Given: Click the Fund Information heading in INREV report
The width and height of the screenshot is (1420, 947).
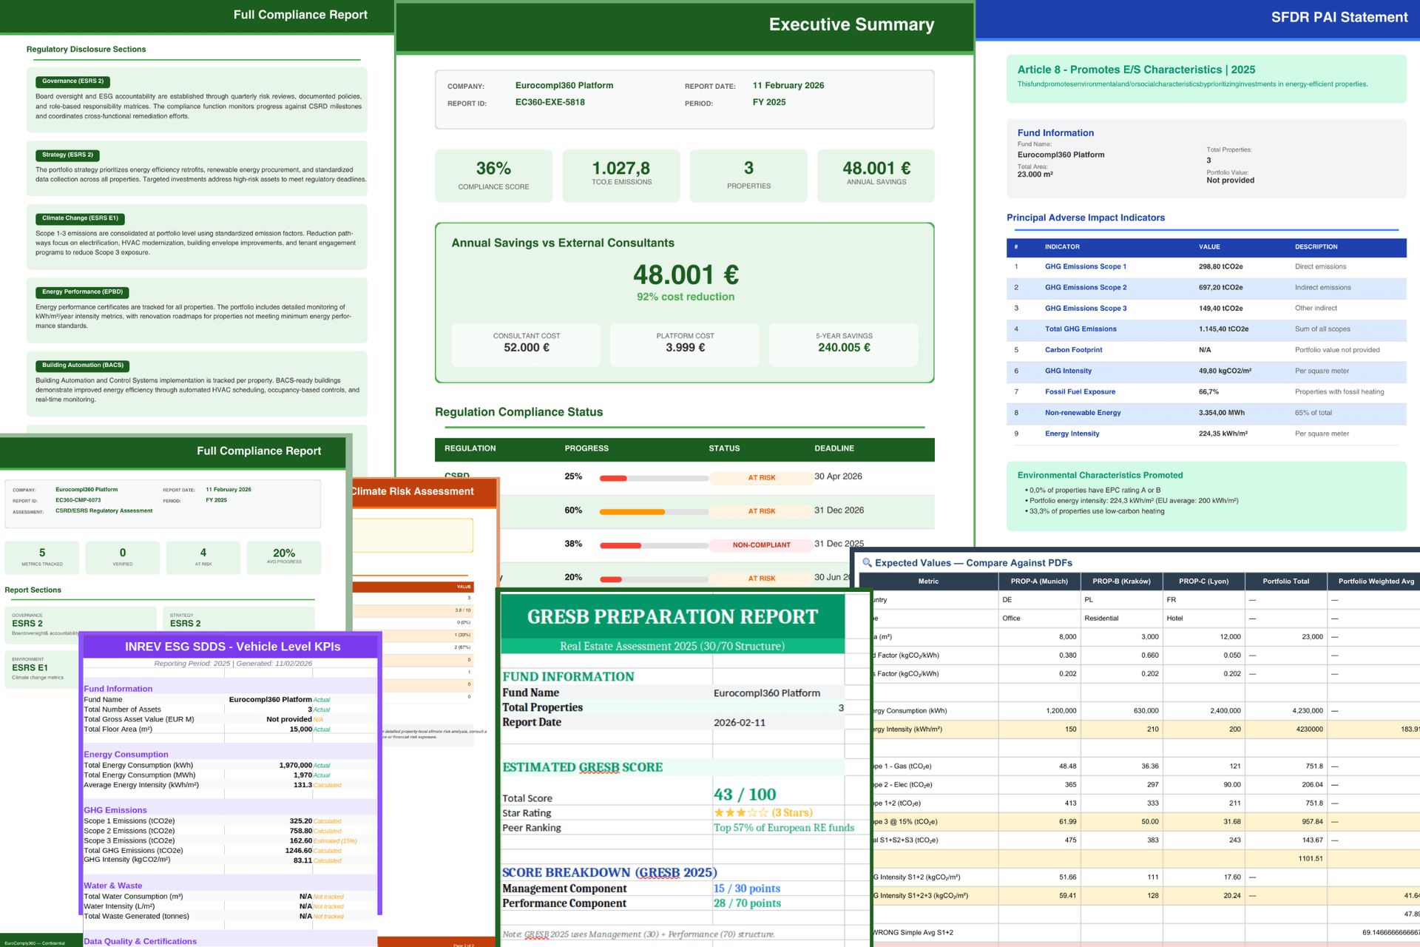Looking at the screenshot, I should point(118,689).
